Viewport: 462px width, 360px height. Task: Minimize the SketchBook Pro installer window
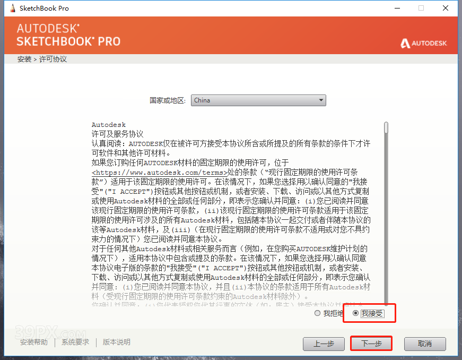click(397, 8)
